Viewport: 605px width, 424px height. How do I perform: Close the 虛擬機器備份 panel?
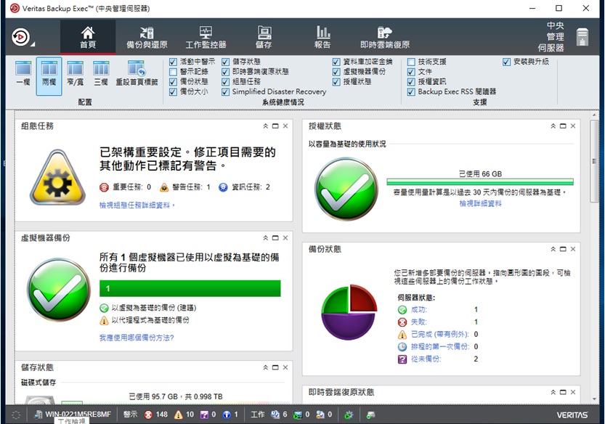(x=285, y=238)
